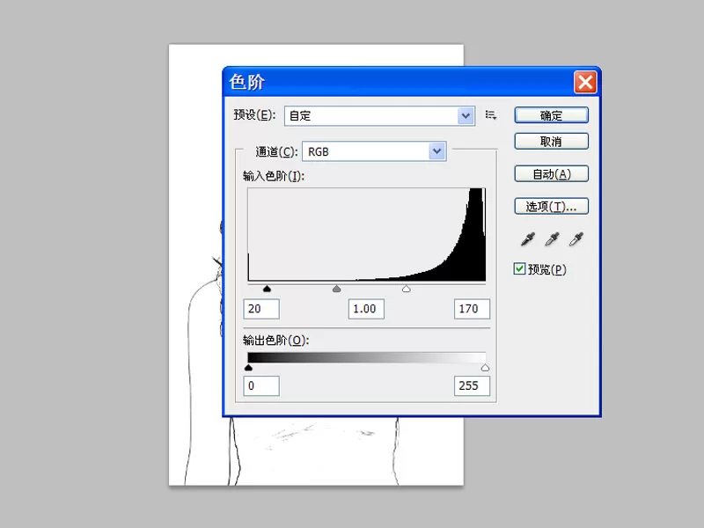Close the 色阶 dialog

(585, 82)
